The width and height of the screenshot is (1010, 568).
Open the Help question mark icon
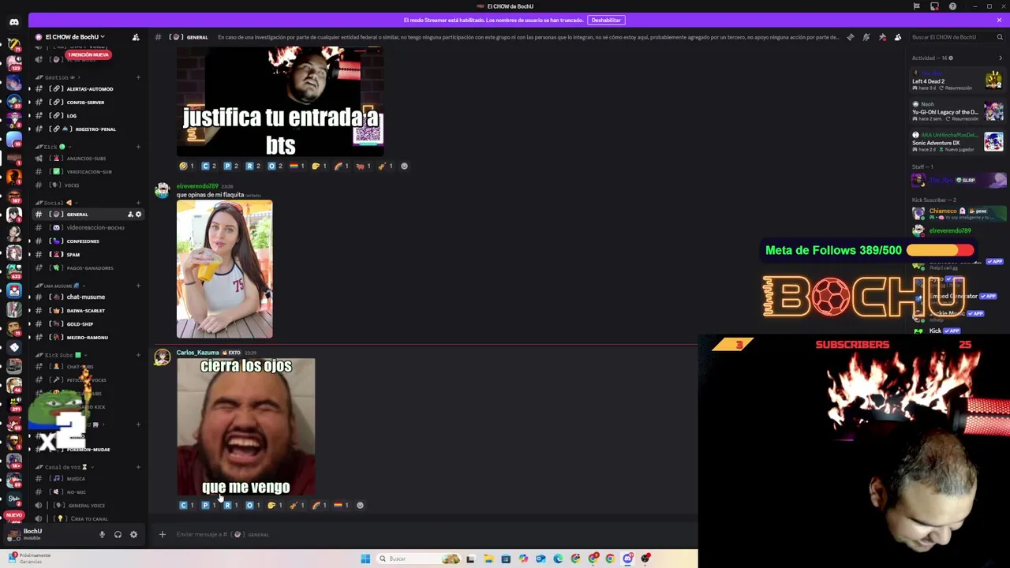(952, 6)
